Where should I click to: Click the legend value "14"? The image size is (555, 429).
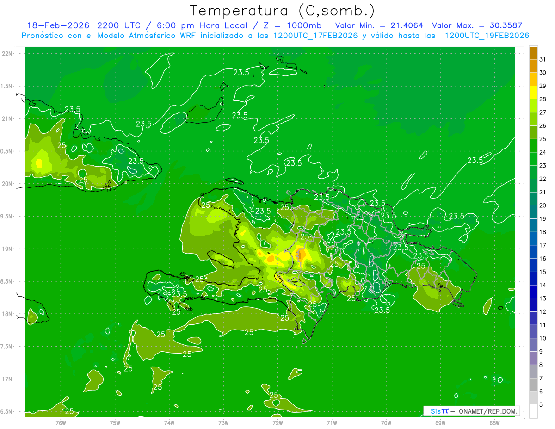coord(543,285)
